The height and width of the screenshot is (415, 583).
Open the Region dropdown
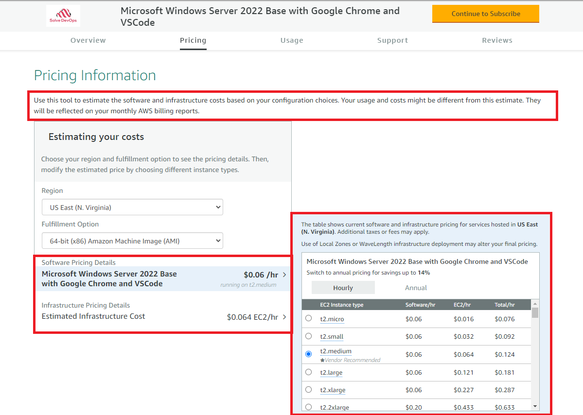(132, 207)
